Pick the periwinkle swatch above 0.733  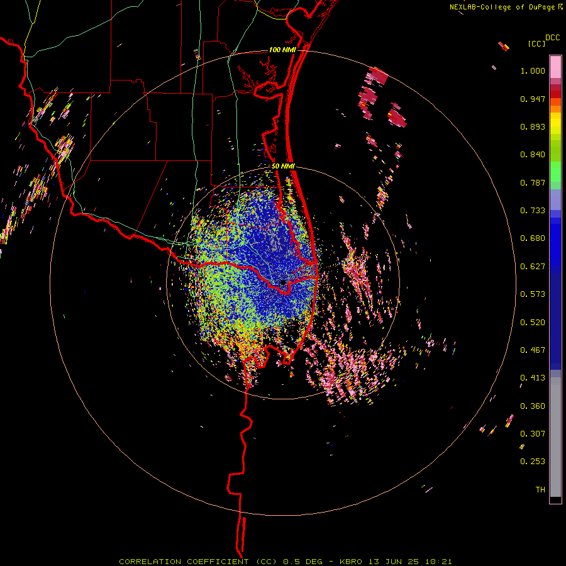coord(555,199)
